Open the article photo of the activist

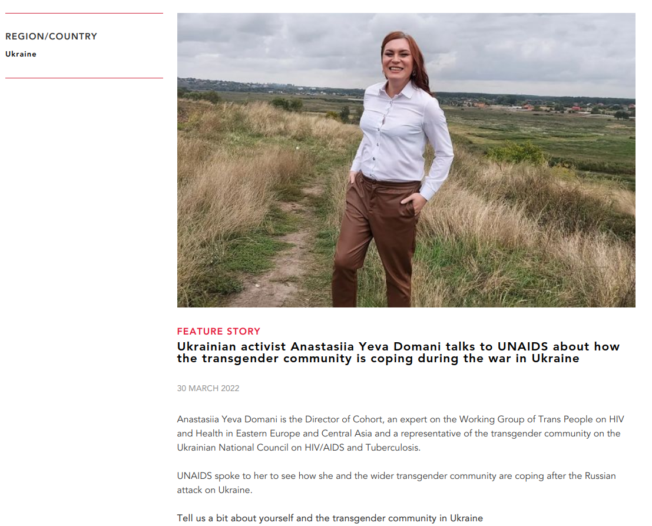(x=406, y=160)
